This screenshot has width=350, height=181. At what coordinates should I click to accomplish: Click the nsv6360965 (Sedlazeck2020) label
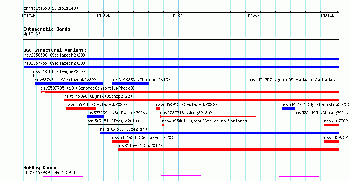point(186,104)
